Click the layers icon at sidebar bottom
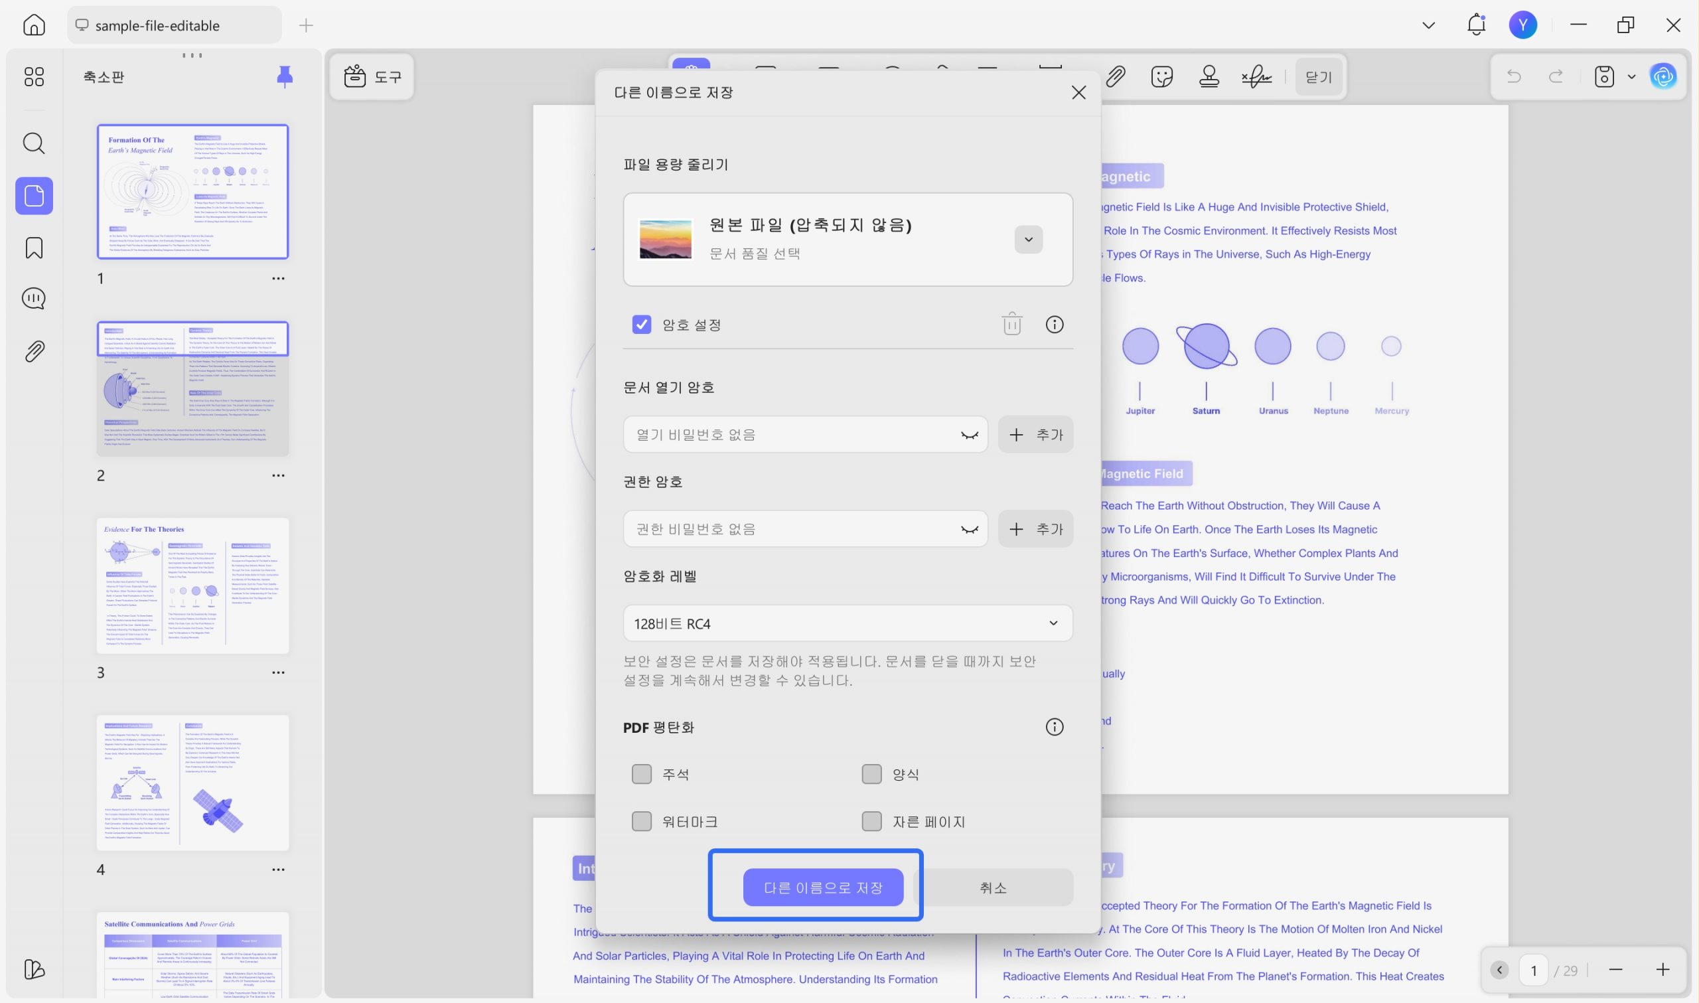 34,969
